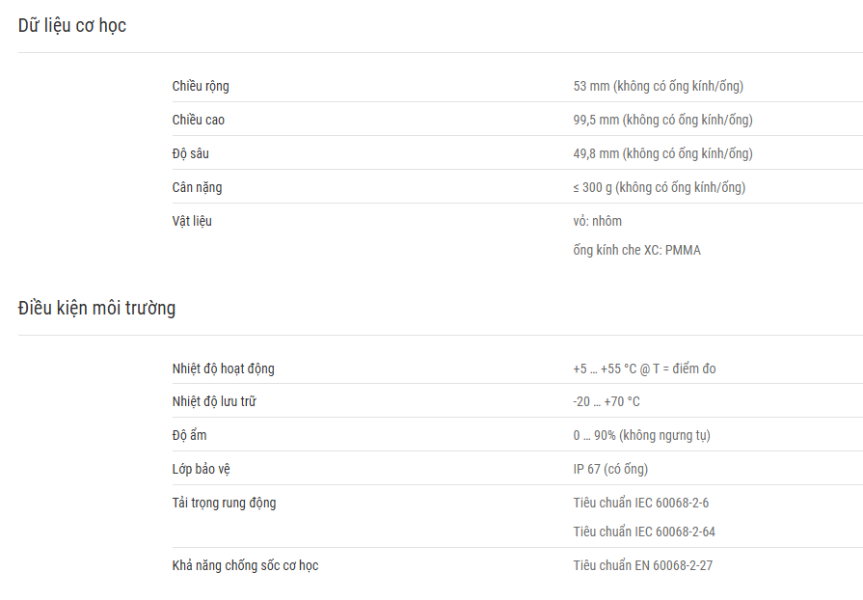Click the "-20 ... +70 °C" storage temperature value
863x600 pixels.
[x=607, y=402]
